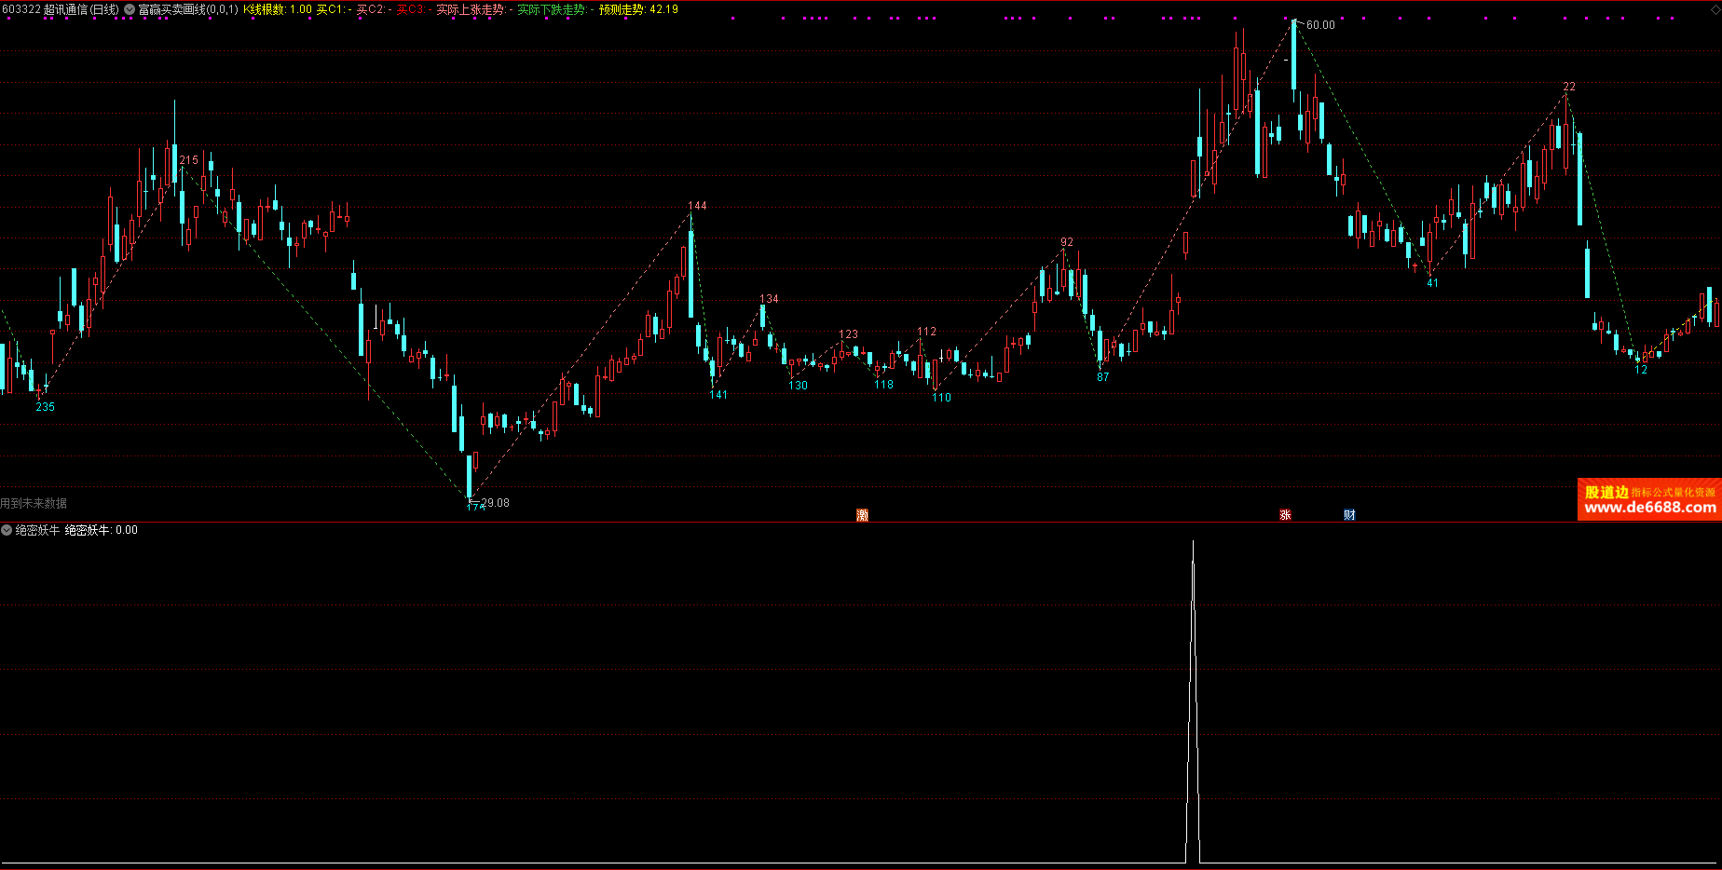This screenshot has height=870, width=1722.
Task: Click the green 实际下跌走势 legend label
Action: [552, 9]
